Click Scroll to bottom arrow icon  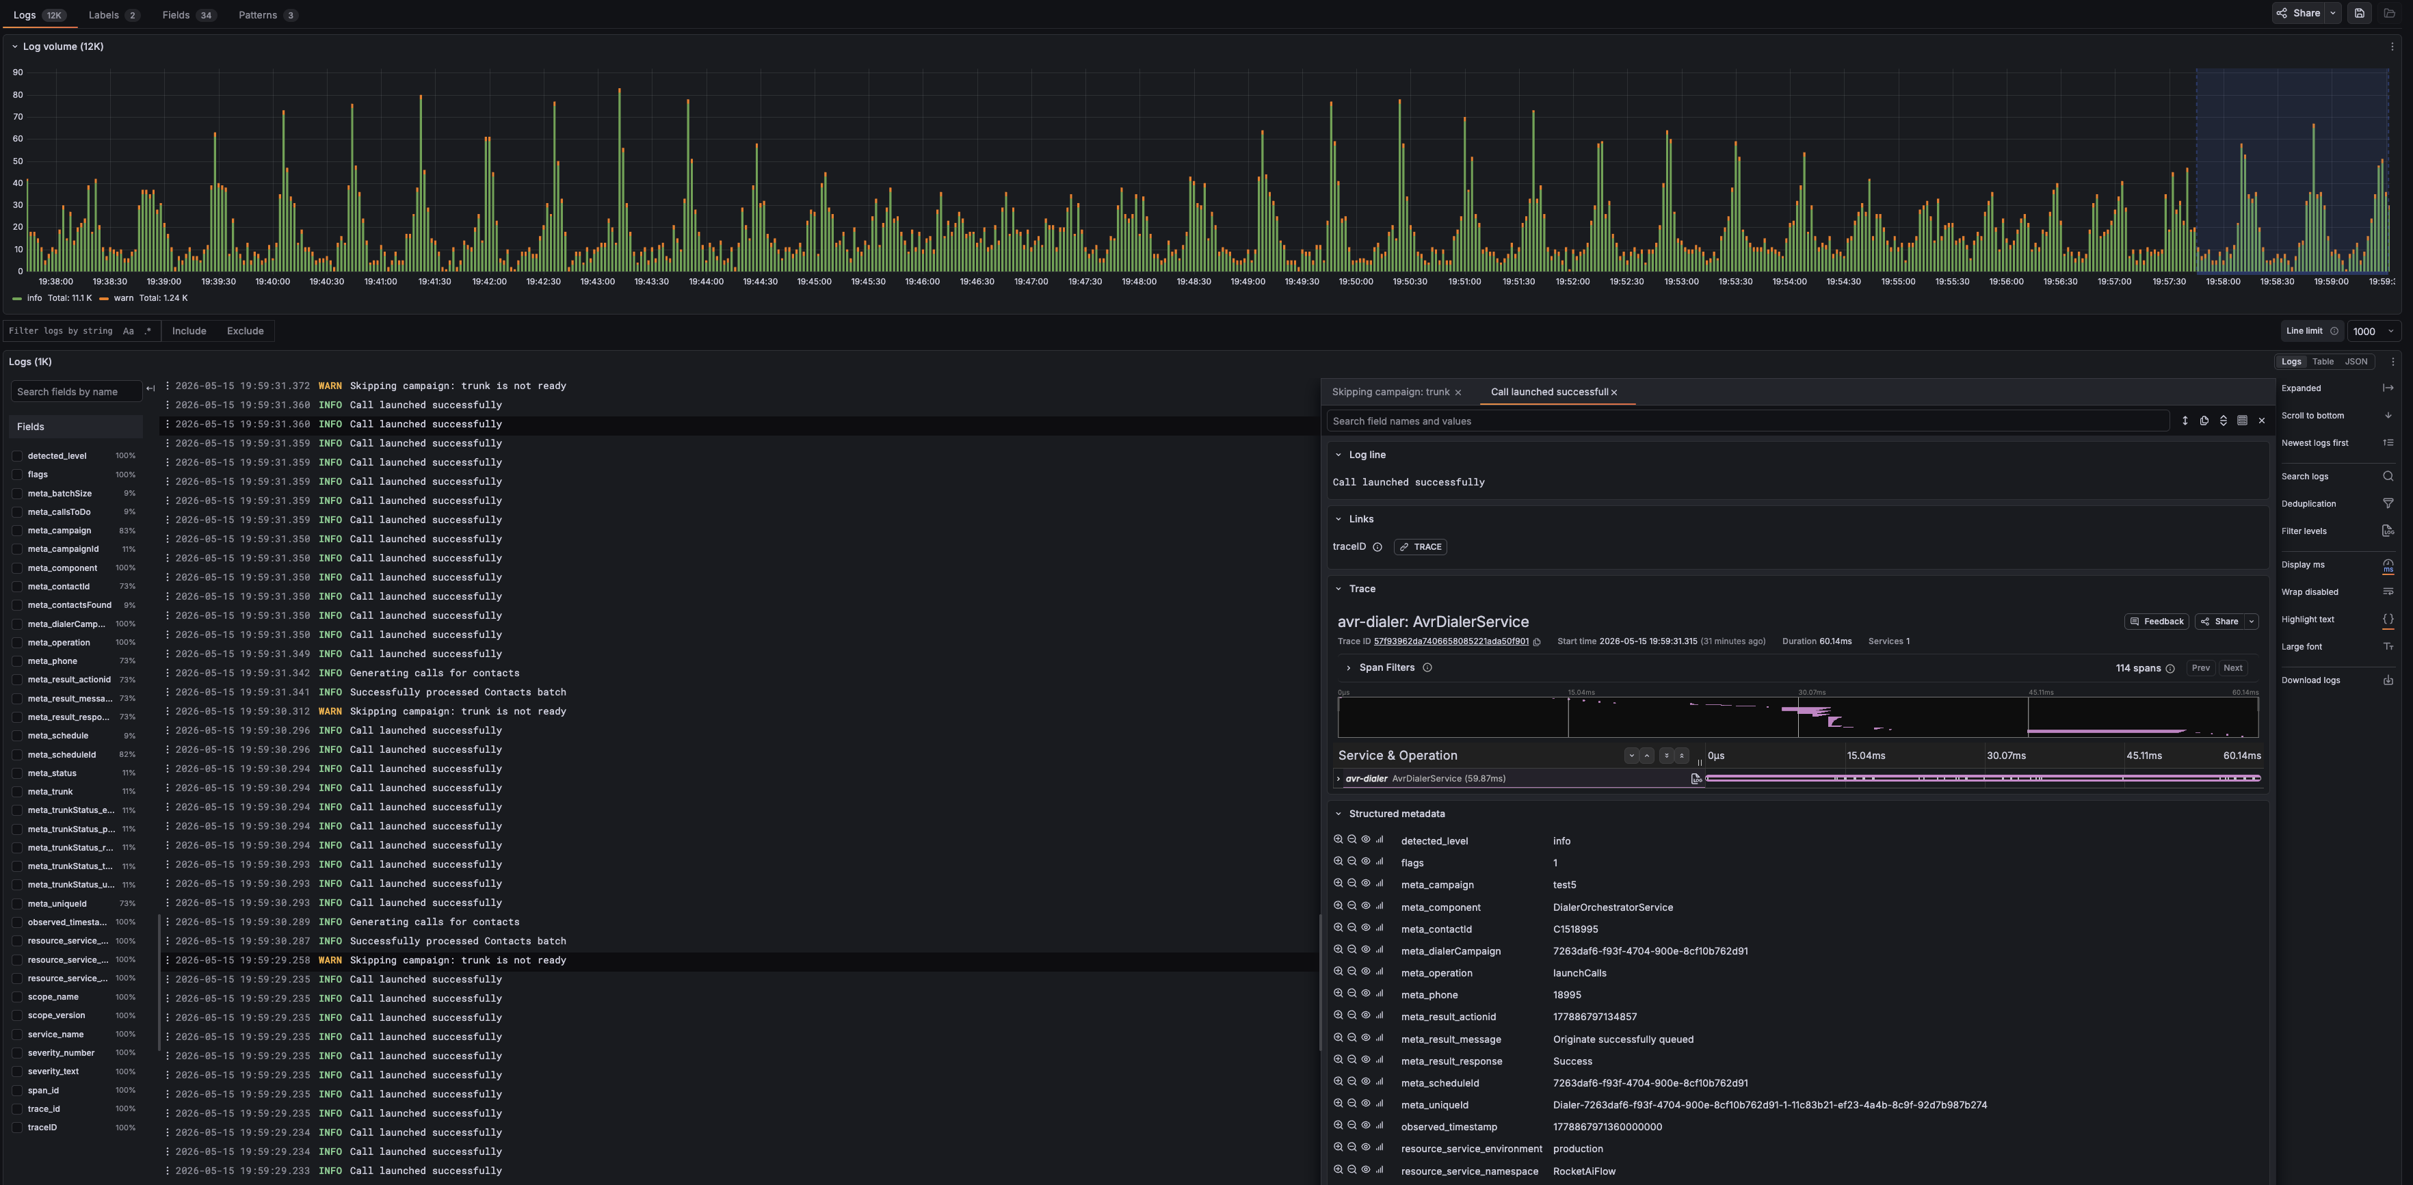pyautogui.click(x=2388, y=415)
